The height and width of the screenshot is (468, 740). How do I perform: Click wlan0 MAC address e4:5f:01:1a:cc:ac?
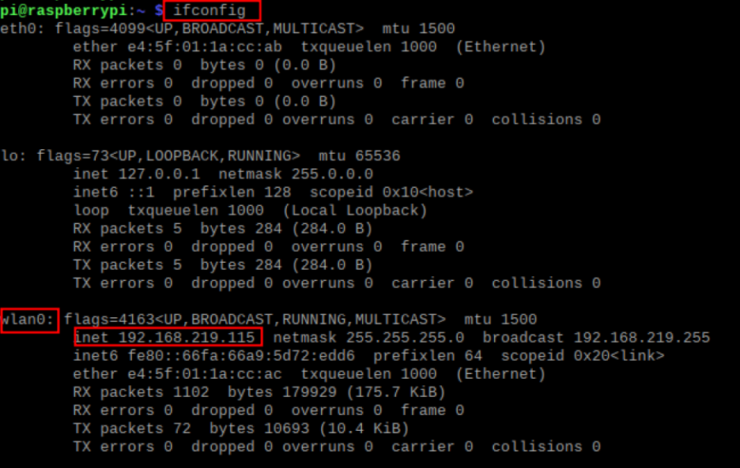point(204,374)
